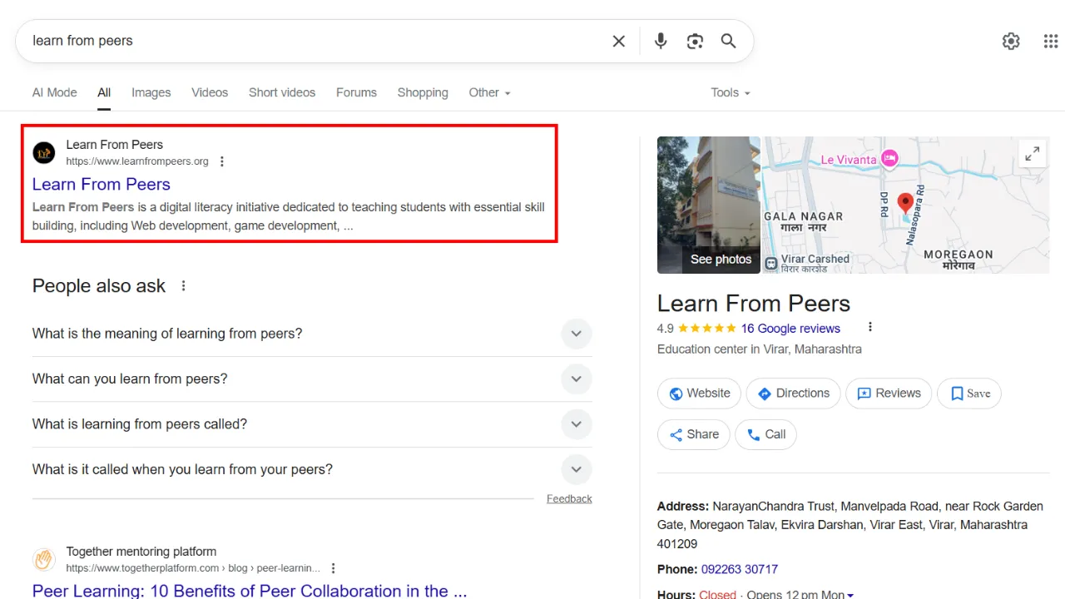Switch to the Images tab
Viewport: 1065px width, 599px height.
click(x=151, y=92)
